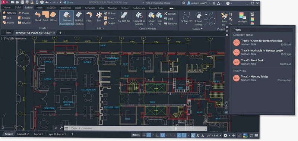298x141 pixels.
Task: Click the Share button in title bar
Action: click(68, 3)
